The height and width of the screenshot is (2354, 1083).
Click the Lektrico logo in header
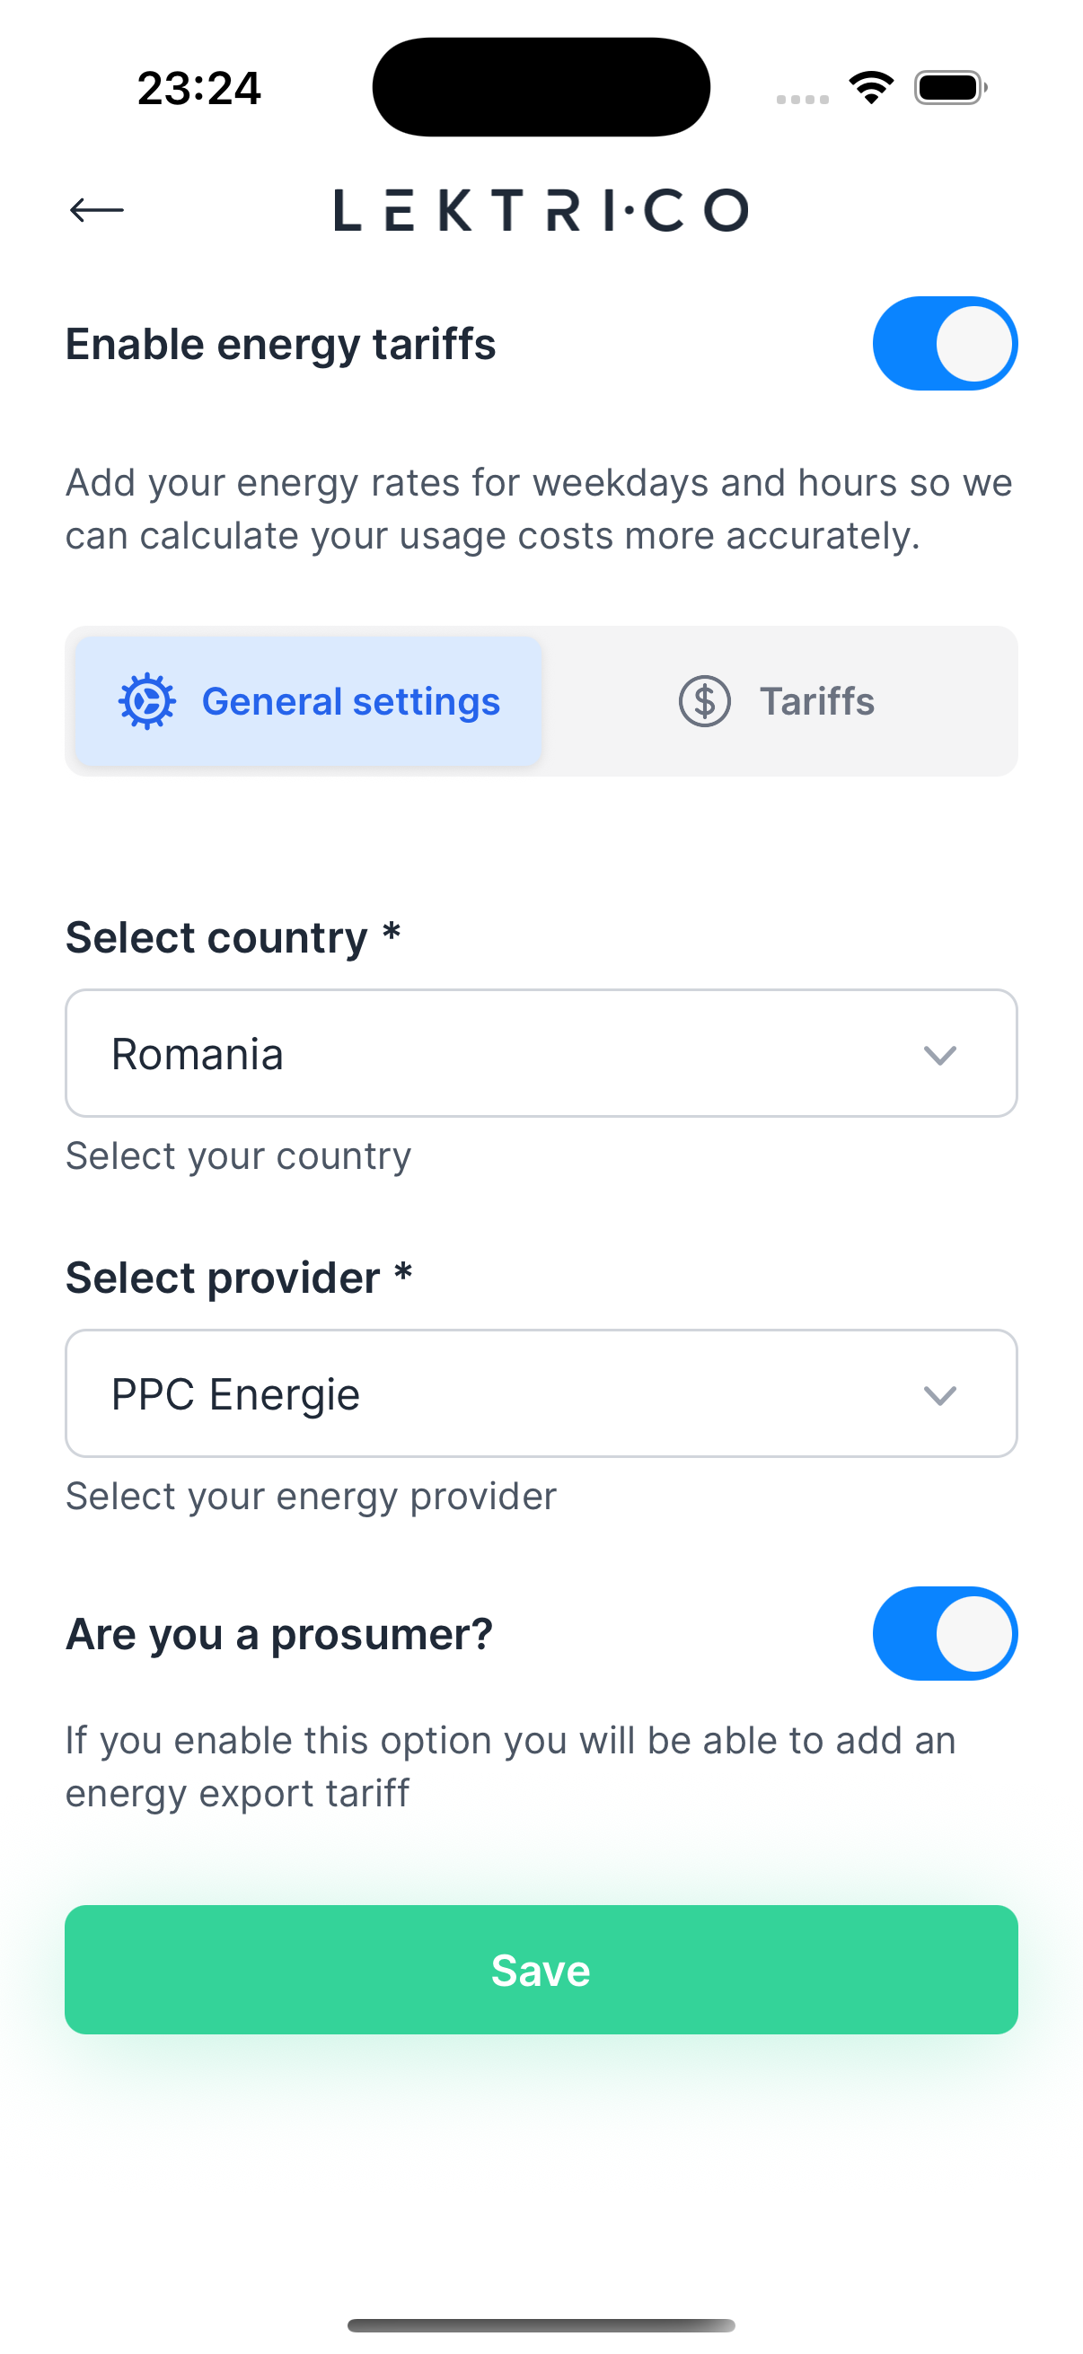pos(541,210)
